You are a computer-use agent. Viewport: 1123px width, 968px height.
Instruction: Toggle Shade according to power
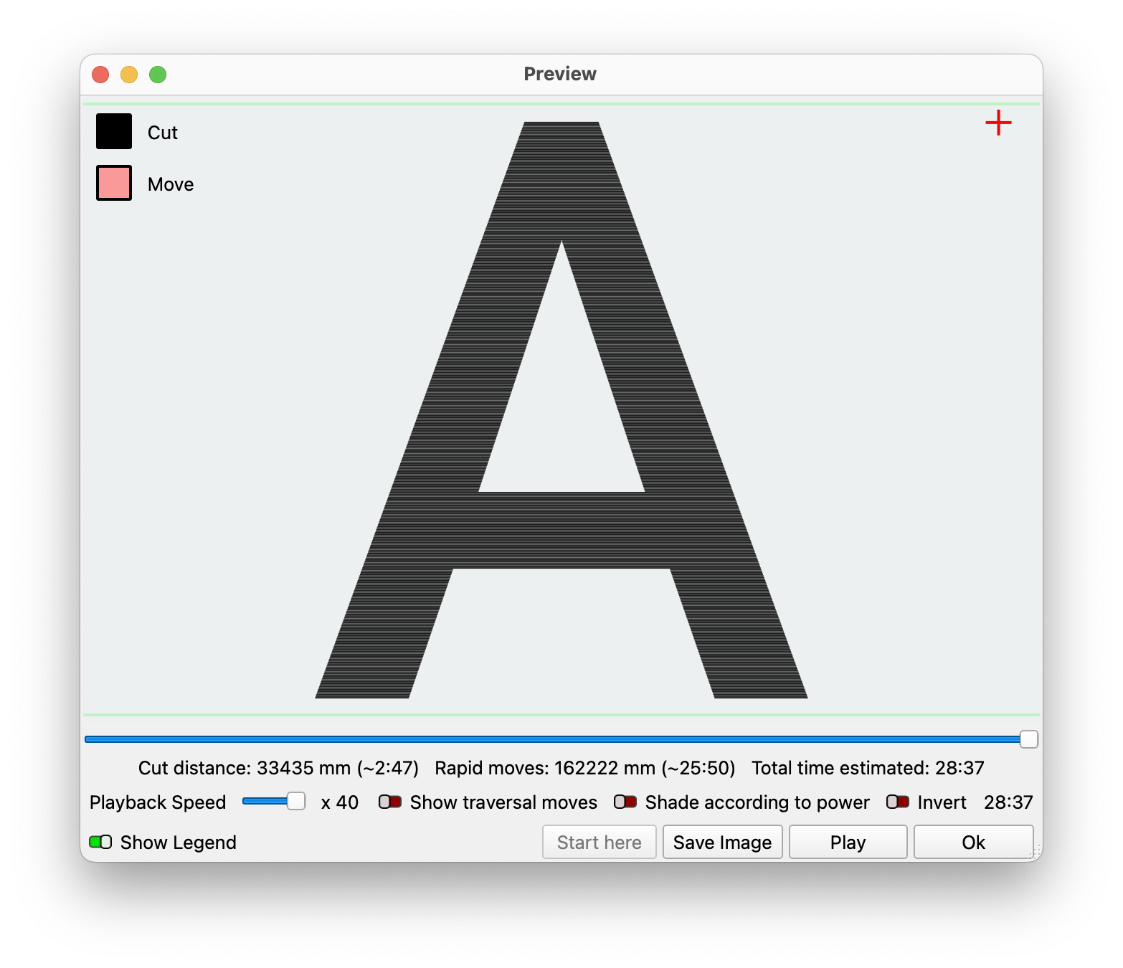(x=625, y=802)
